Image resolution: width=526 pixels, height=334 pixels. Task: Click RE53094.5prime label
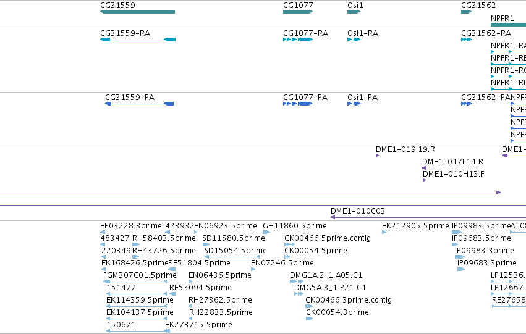coord(200,288)
